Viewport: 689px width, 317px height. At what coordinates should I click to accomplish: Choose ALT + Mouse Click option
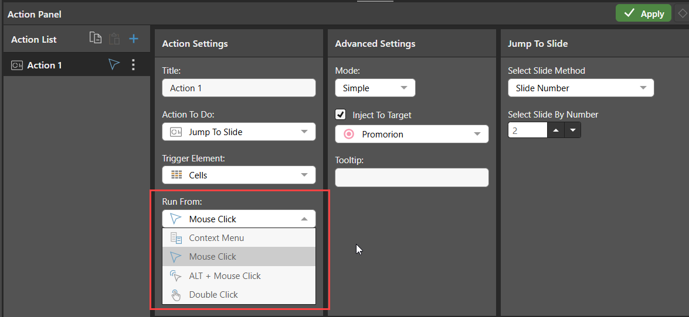(239, 276)
